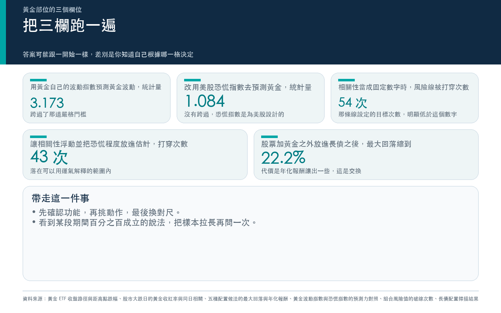Click the footer source line starting with 資料來源
This screenshot has height=313, width=501.
250,299
